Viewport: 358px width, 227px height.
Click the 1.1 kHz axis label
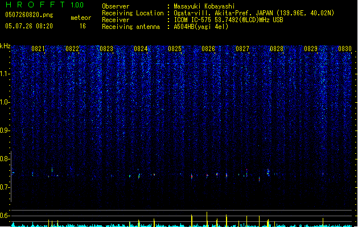click(x=5, y=74)
